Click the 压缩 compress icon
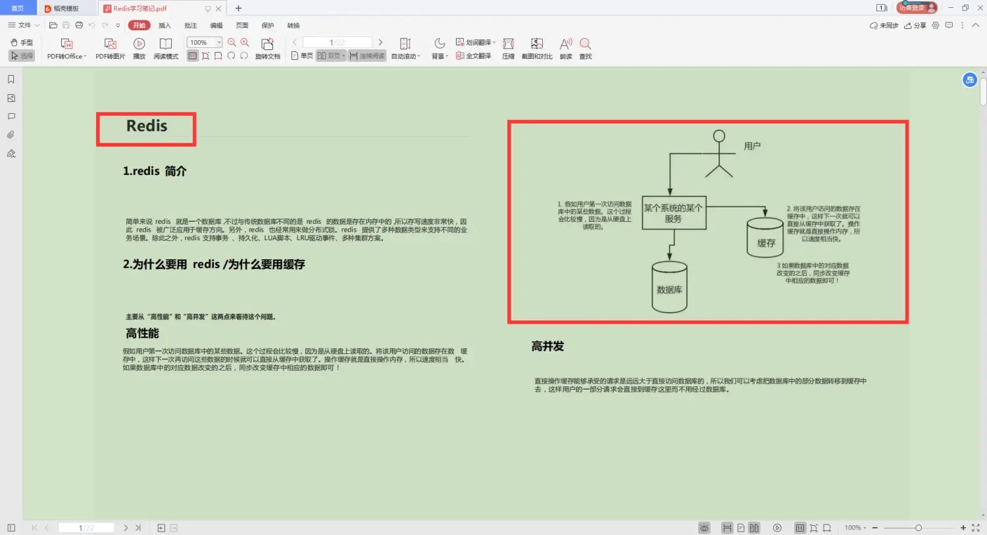The height and width of the screenshot is (535, 987). click(508, 49)
